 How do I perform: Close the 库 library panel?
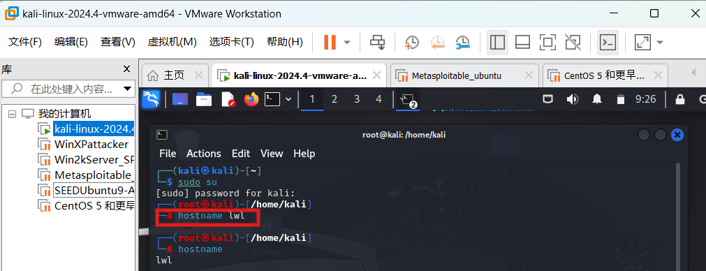click(127, 69)
